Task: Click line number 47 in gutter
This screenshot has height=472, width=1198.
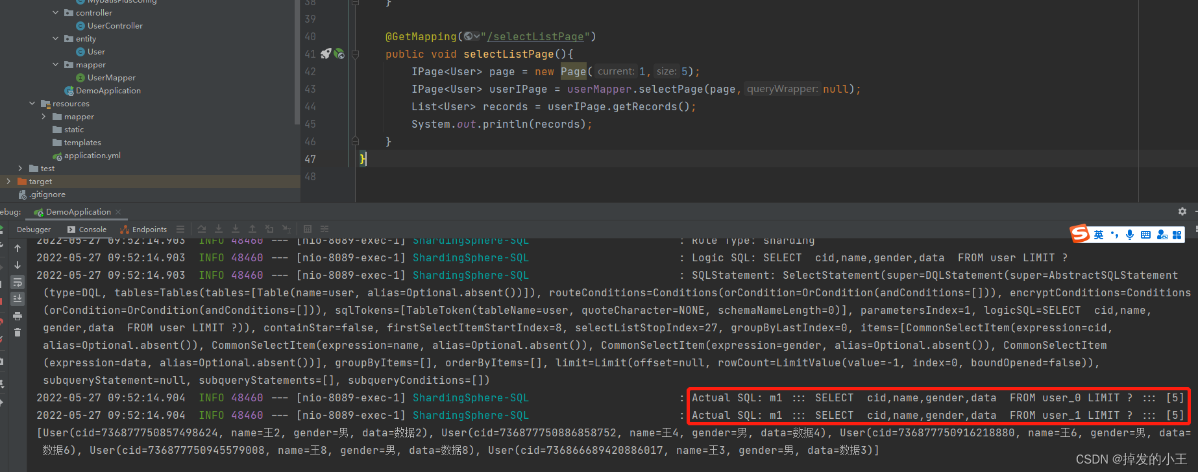Action: 310,159
